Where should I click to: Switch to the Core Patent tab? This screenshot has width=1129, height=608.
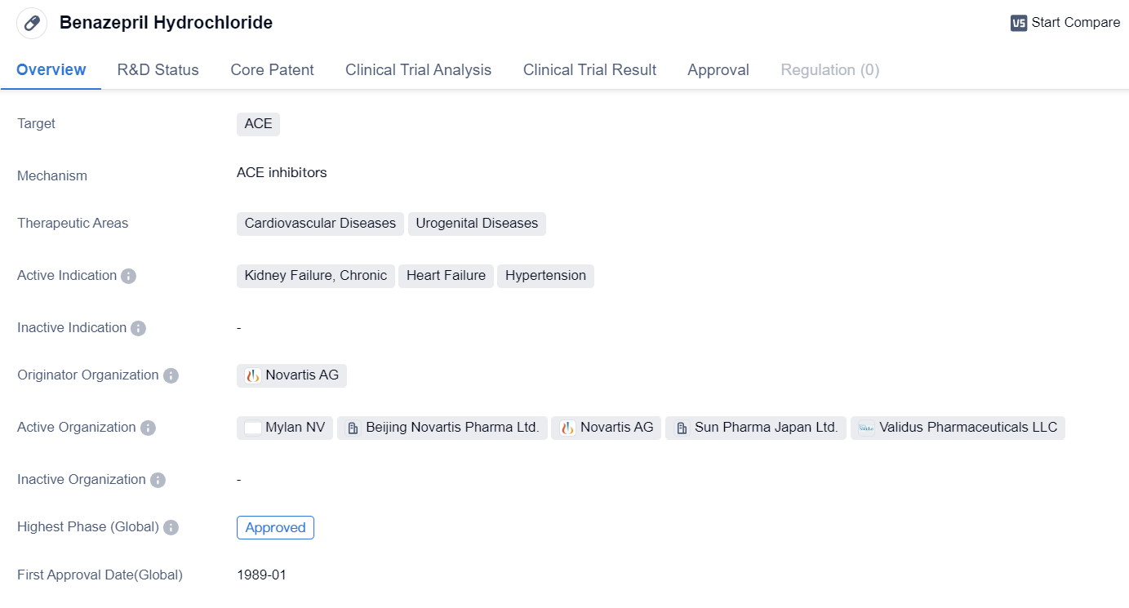click(x=272, y=69)
